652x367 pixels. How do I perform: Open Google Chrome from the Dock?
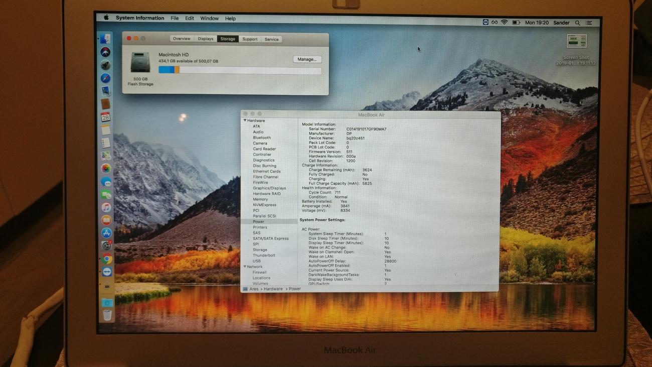[x=107, y=259]
